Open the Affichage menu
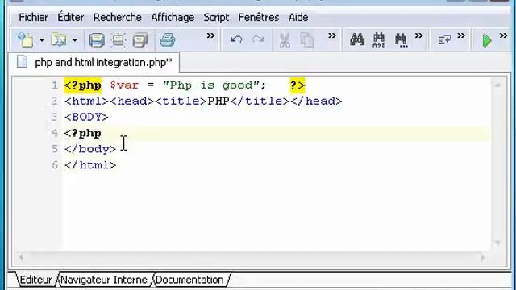516x290 pixels. click(173, 18)
